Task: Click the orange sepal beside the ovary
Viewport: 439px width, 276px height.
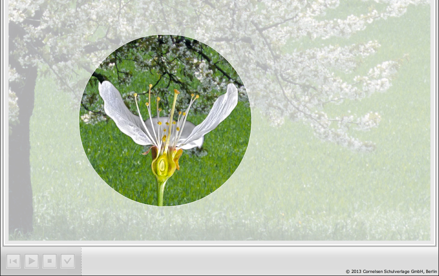Action: pyautogui.click(x=178, y=157)
